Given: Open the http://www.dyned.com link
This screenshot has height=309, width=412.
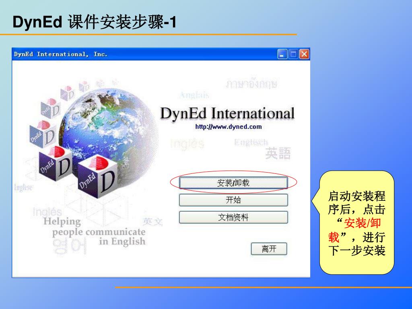Looking at the screenshot, I should pyautogui.click(x=229, y=127).
